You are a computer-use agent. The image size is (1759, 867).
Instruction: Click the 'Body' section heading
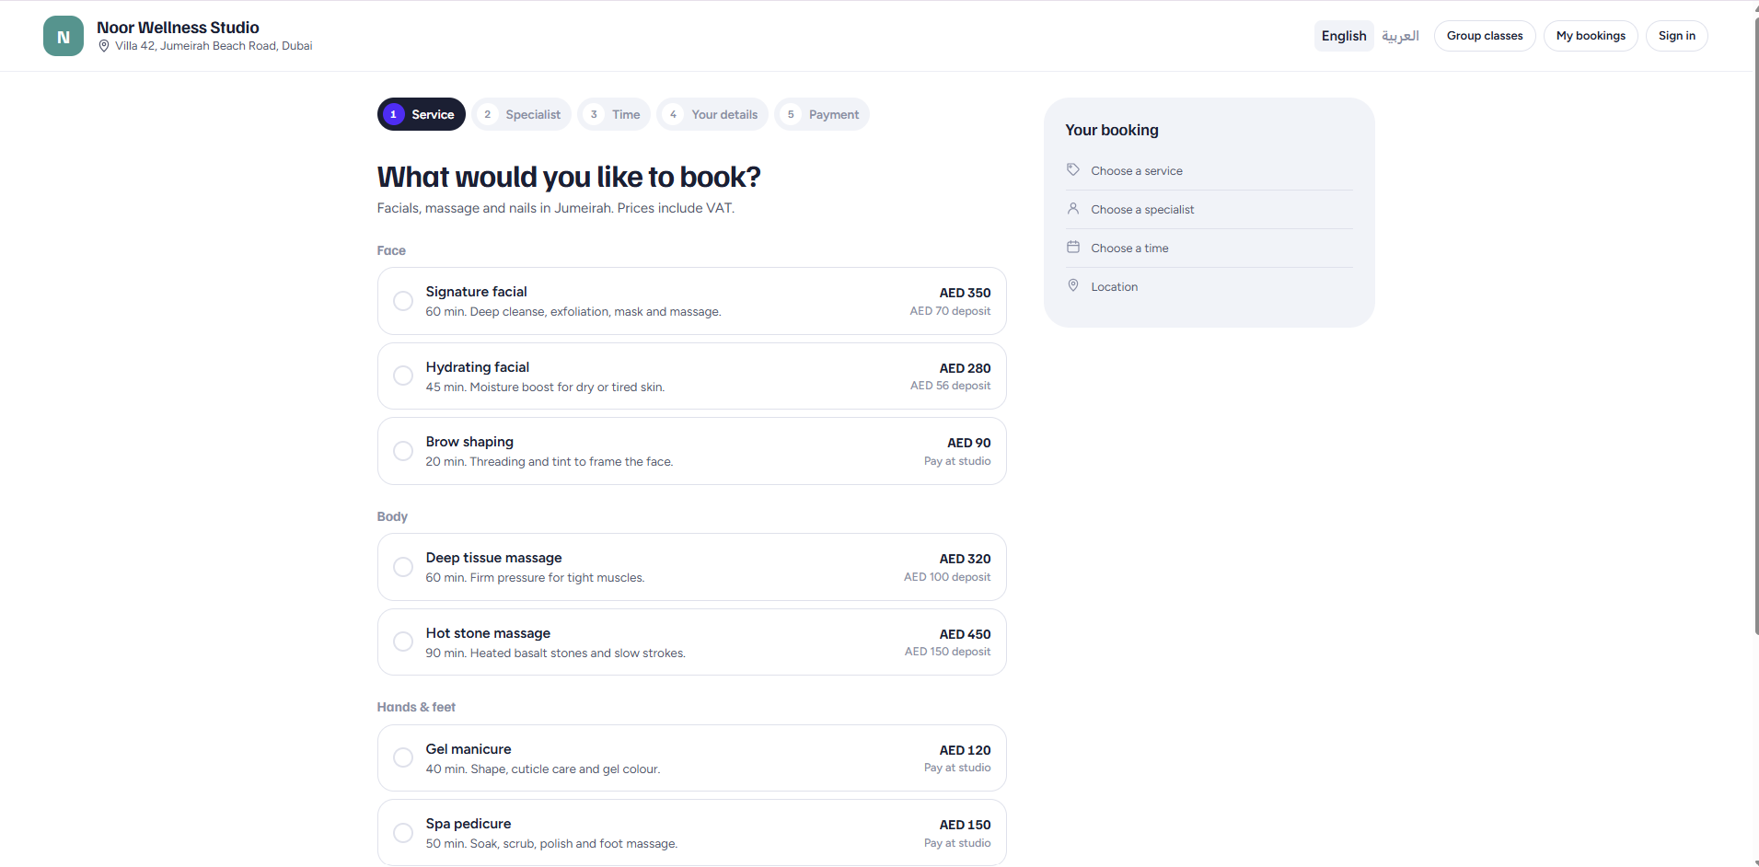pyautogui.click(x=392, y=516)
